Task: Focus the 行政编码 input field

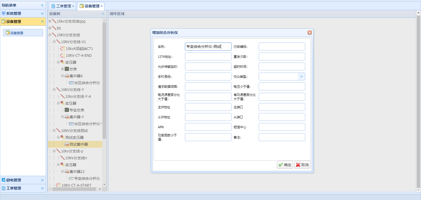Action: click(282, 47)
